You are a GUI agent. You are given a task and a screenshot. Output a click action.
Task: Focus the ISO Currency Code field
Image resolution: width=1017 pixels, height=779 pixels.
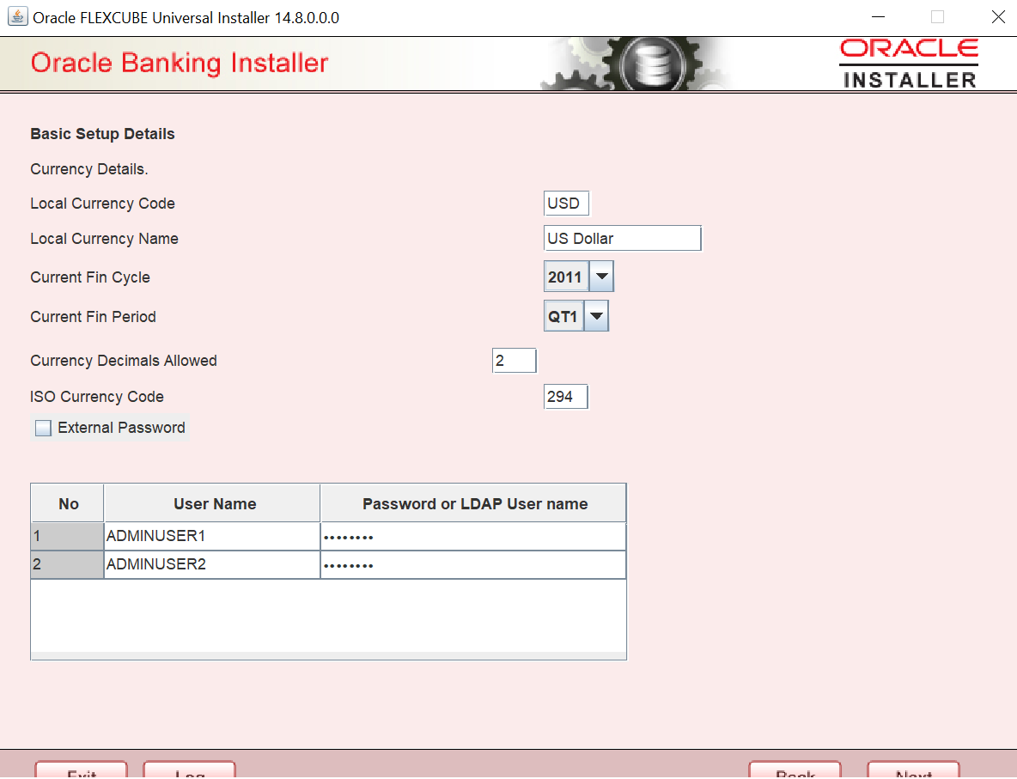[565, 397]
